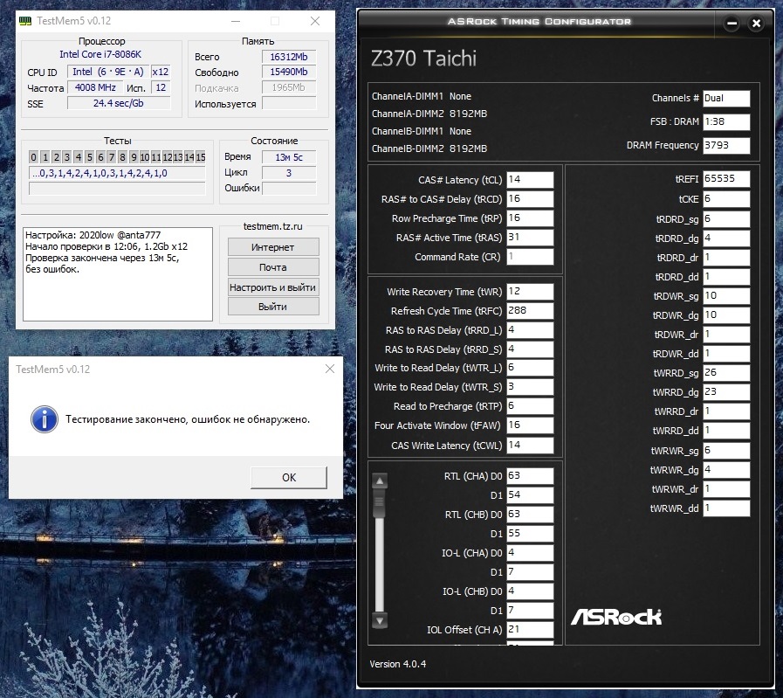783x698 pixels.
Task: Click the tWTR_L value field
Action: point(530,368)
